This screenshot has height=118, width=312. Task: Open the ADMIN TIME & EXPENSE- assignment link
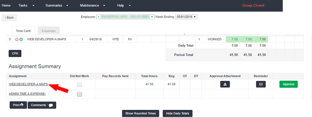click(27, 94)
